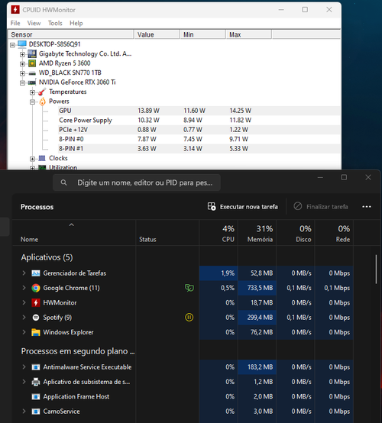Click the Google Chrome icon in the process list

point(36,288)
